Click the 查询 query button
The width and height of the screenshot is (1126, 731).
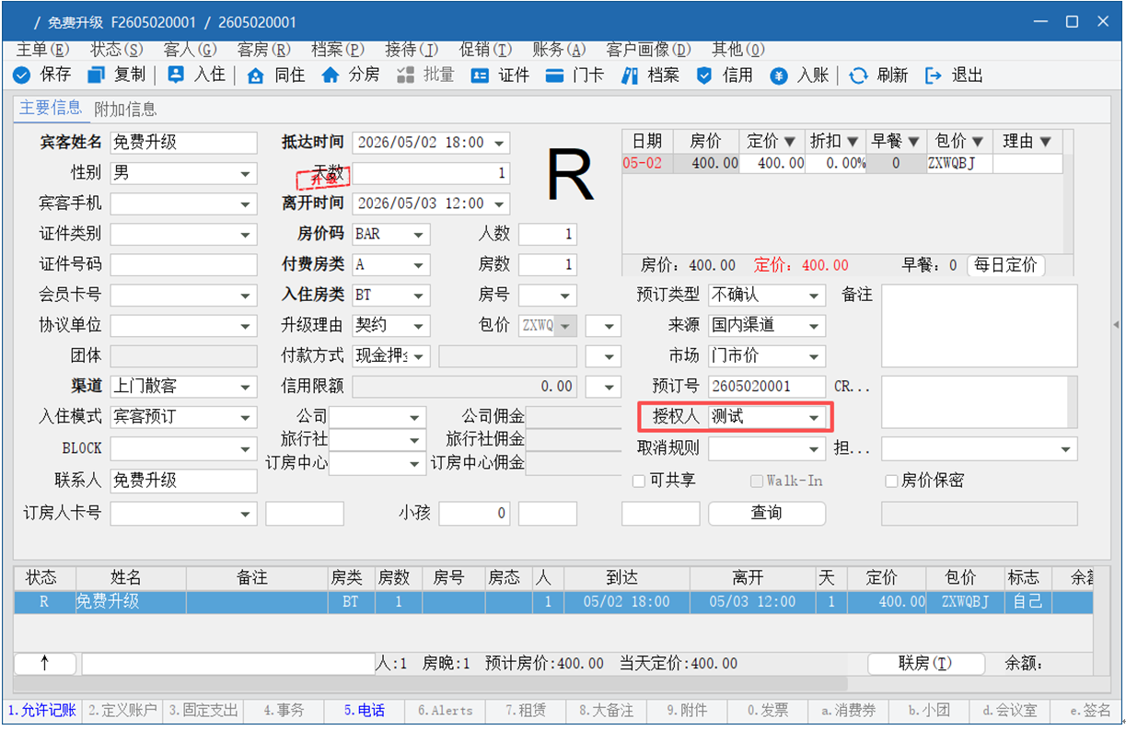[767, 512]
